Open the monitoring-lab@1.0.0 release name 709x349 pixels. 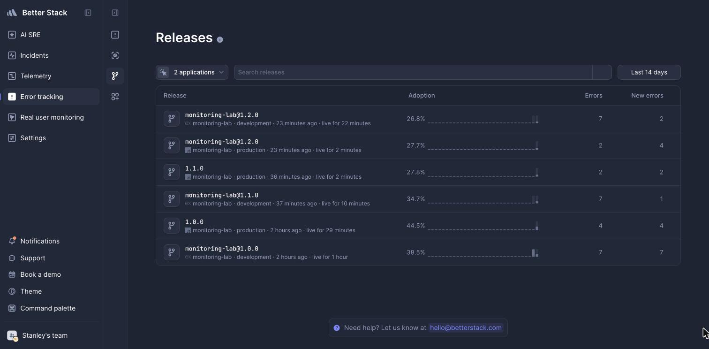pos(222,249)
